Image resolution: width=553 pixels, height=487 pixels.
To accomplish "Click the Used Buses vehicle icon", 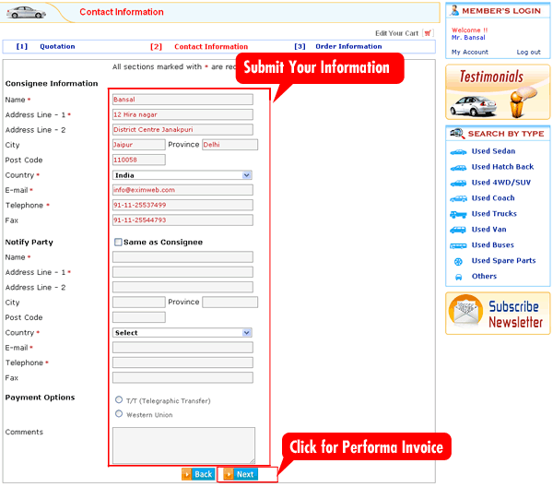I will [458, 245].
